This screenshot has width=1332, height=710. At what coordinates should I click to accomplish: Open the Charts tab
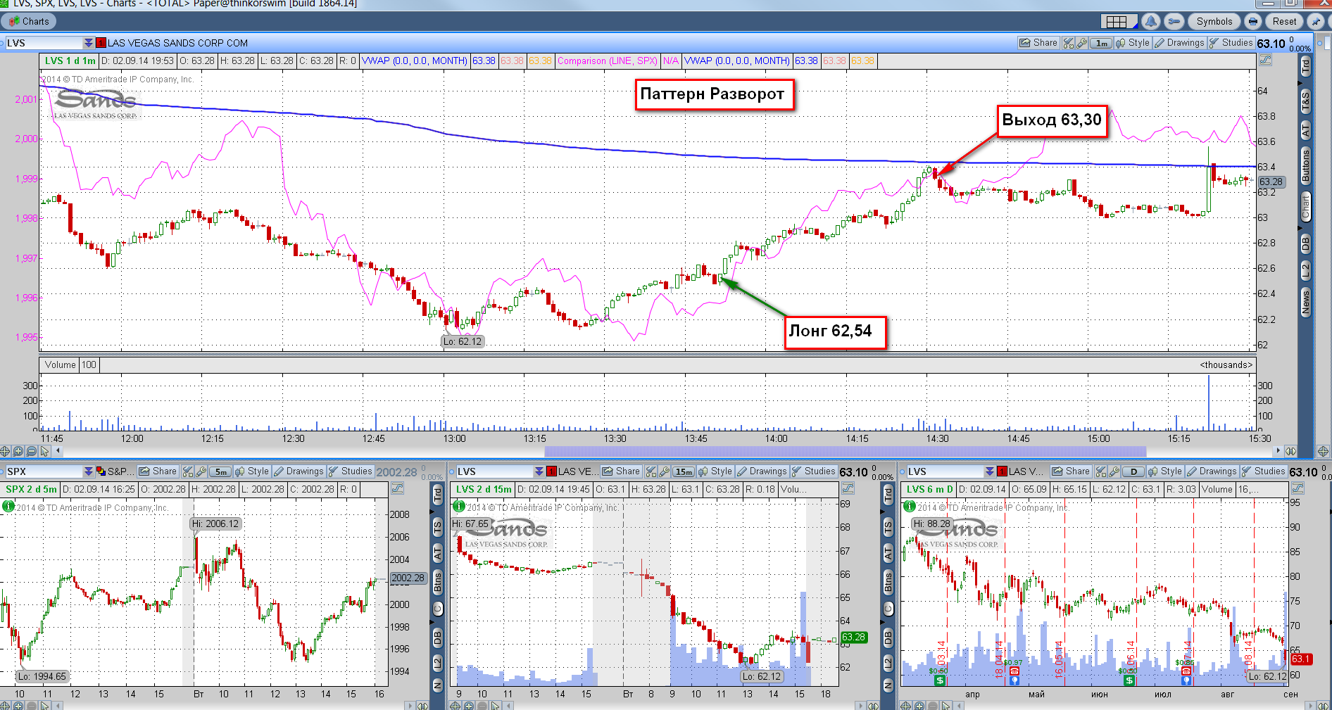coord(30,21)
